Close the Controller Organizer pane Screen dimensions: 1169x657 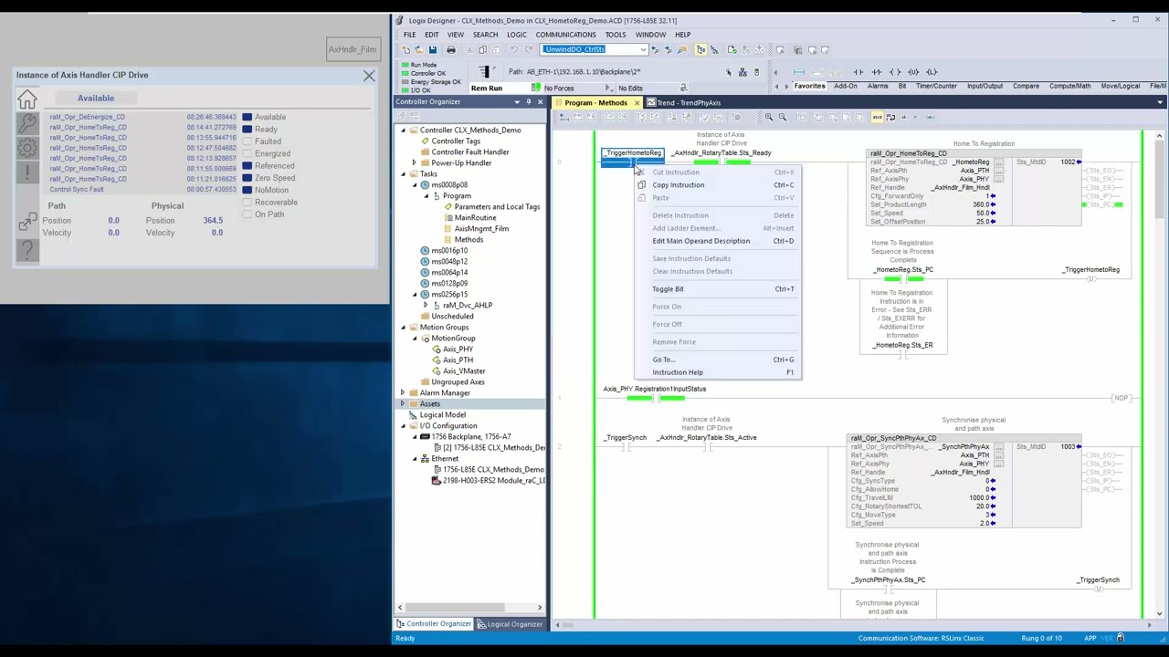[x=540, y=102]
